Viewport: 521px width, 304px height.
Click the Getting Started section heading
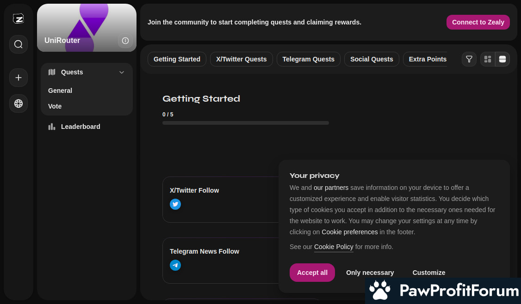[201, 98]
